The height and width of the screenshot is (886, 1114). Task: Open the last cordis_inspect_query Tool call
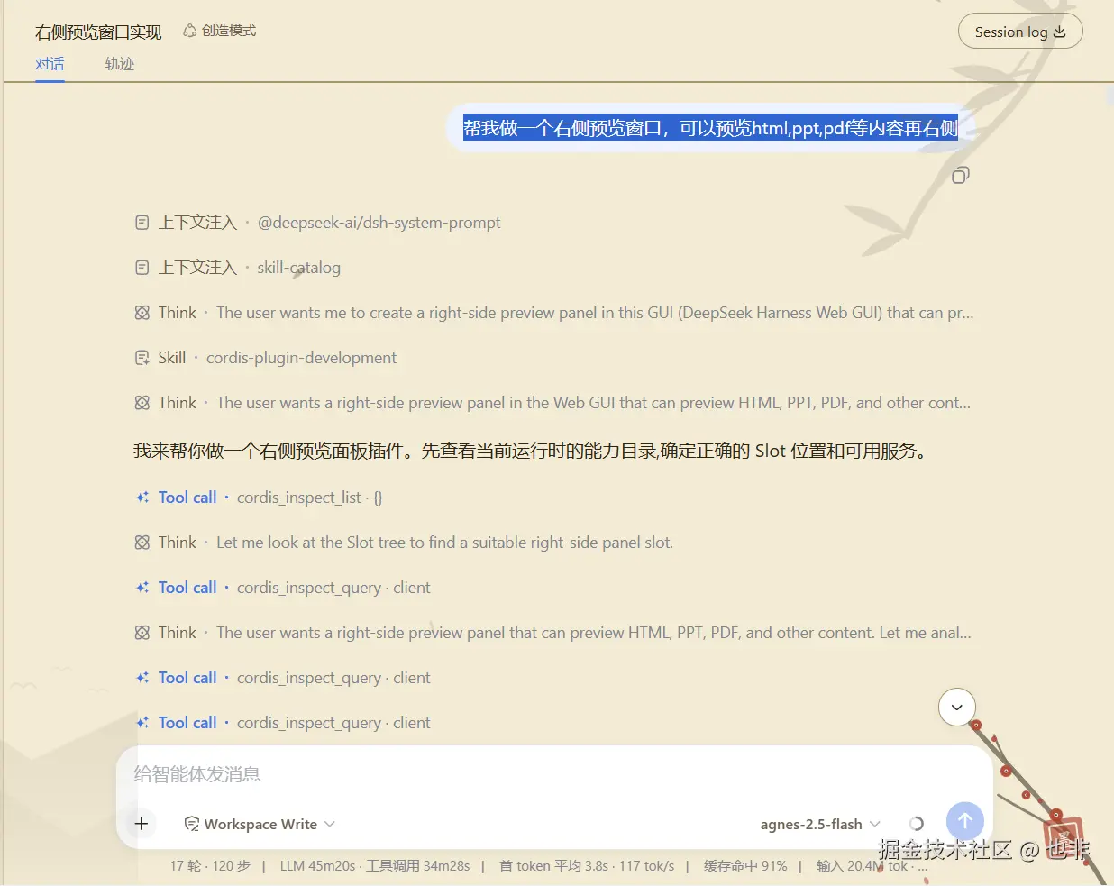282,723
